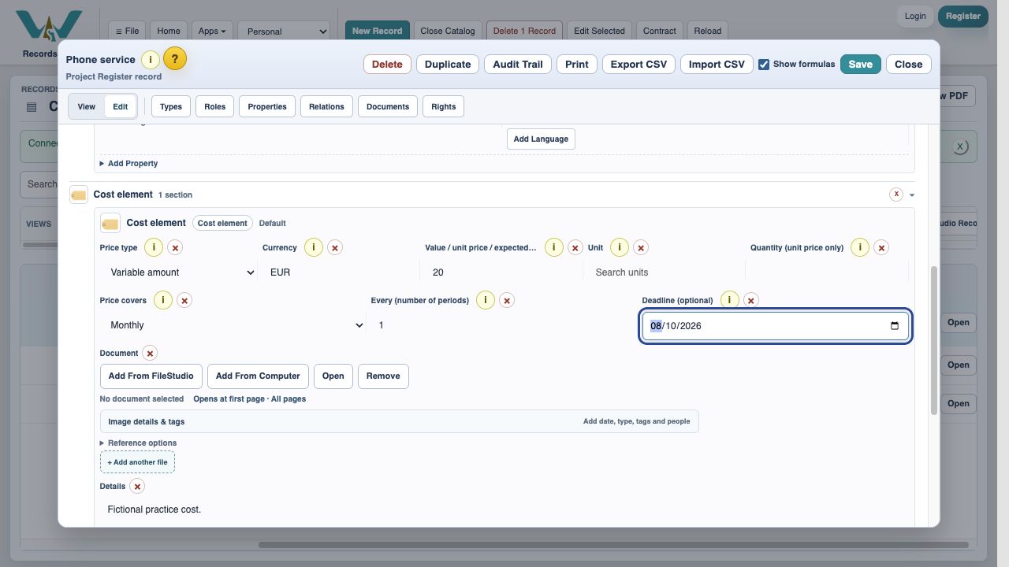This screenshot has height=567, width=1009.
Task: Click the Quantity info icon
Action: tap(860, 247)
